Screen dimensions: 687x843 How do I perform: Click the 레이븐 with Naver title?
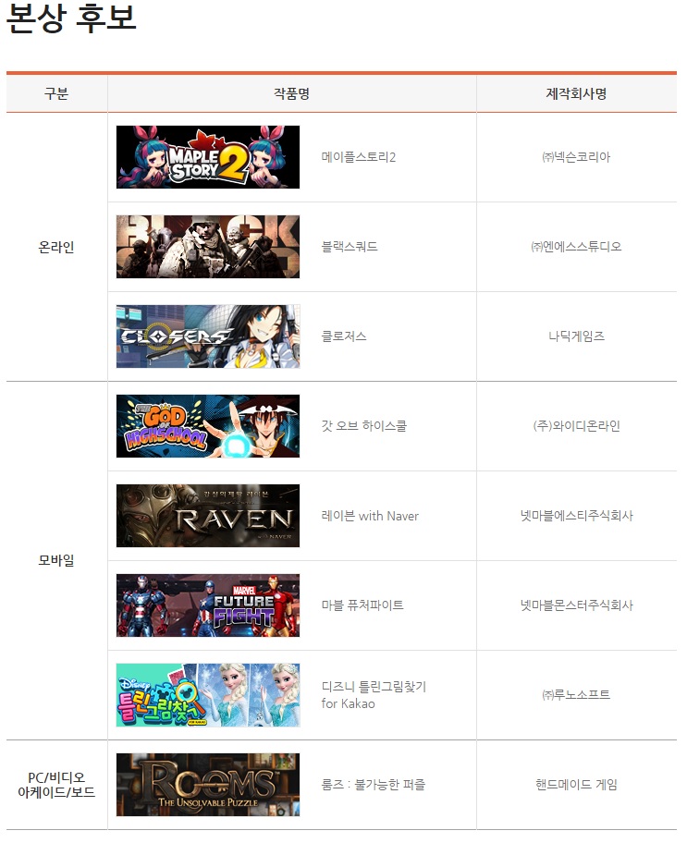tap(370, 516)
